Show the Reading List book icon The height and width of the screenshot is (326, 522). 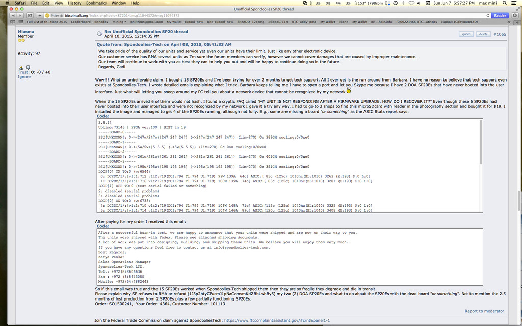point(13,22)
